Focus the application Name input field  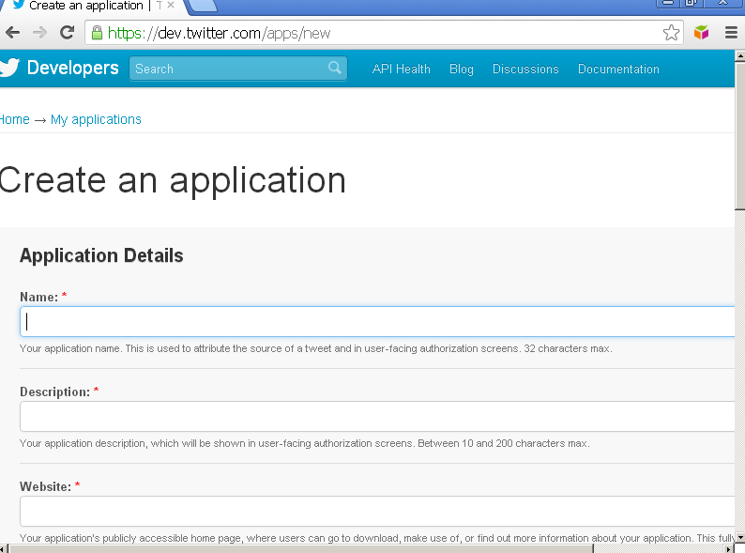(375, 321)
